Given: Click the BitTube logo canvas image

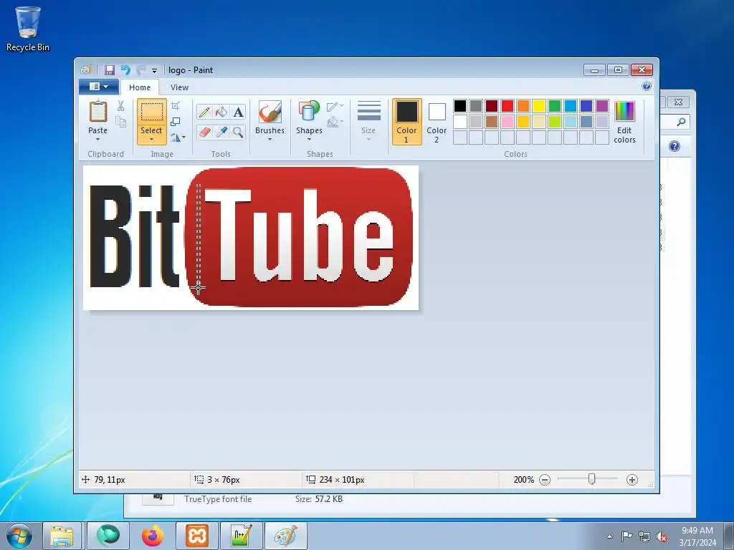Looking at the screenshot, I should pos(251,238).
